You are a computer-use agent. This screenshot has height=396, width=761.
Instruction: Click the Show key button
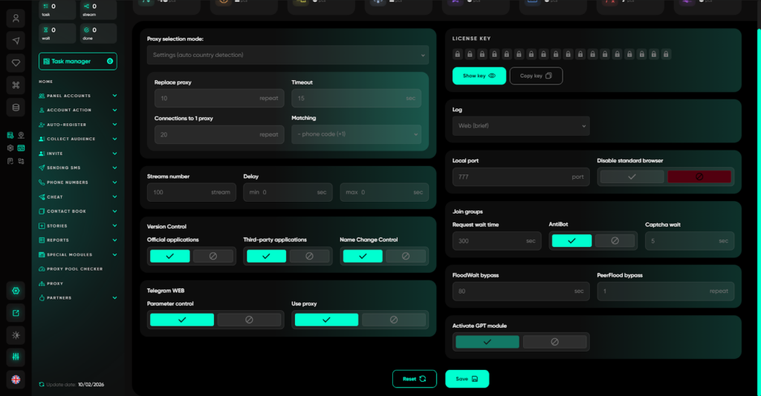479,76
